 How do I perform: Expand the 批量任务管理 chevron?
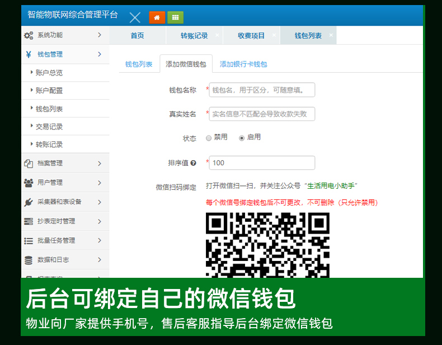coord(100,240)
